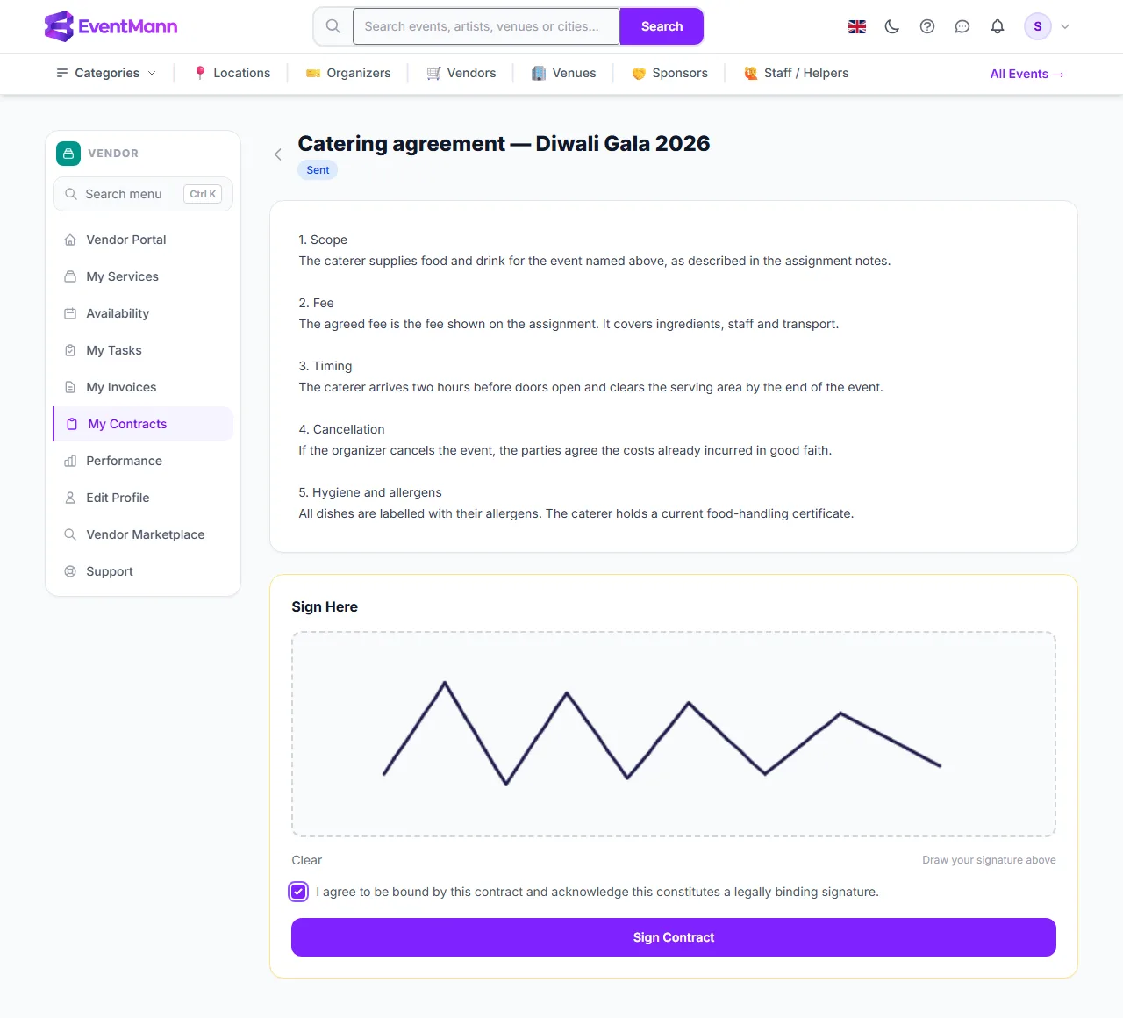Expand the account menu chevron
The width and height of the screenshot is (1123, 1018).
pos(1065,26)
